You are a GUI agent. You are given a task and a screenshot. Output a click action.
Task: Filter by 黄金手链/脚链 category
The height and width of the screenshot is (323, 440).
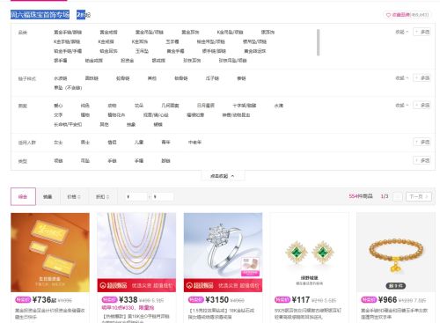pos(68,33)
